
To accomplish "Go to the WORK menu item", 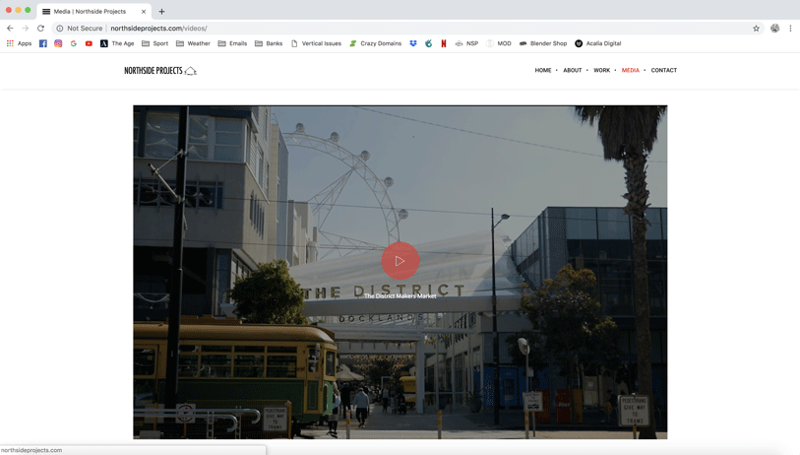I will point(601,71).
